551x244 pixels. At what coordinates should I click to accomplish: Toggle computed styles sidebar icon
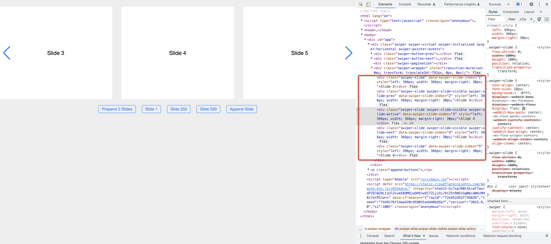(x=546, y=19)
